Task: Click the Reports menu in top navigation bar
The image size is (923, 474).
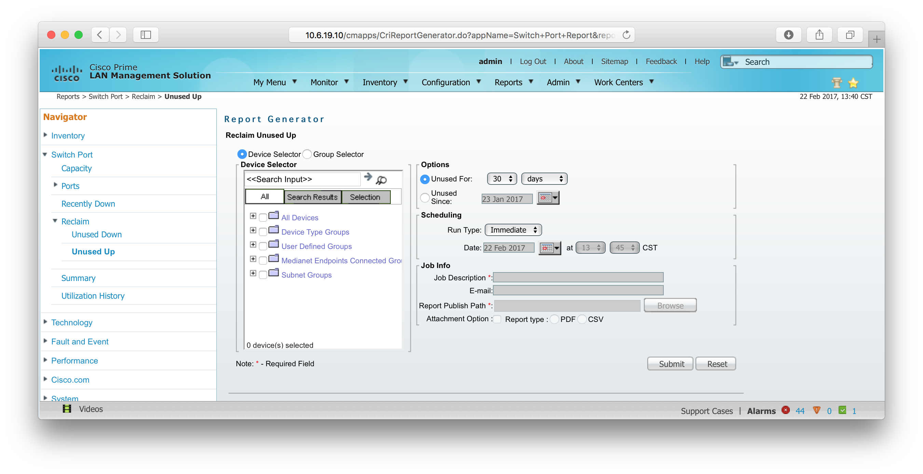Action: (509, 82)
